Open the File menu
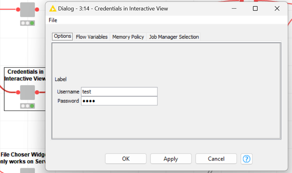Image resolution: width=292 pixels, height=173 pixels. click(x=53, y=20)
